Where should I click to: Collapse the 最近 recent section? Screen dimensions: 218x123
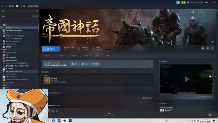click(2, 25)
